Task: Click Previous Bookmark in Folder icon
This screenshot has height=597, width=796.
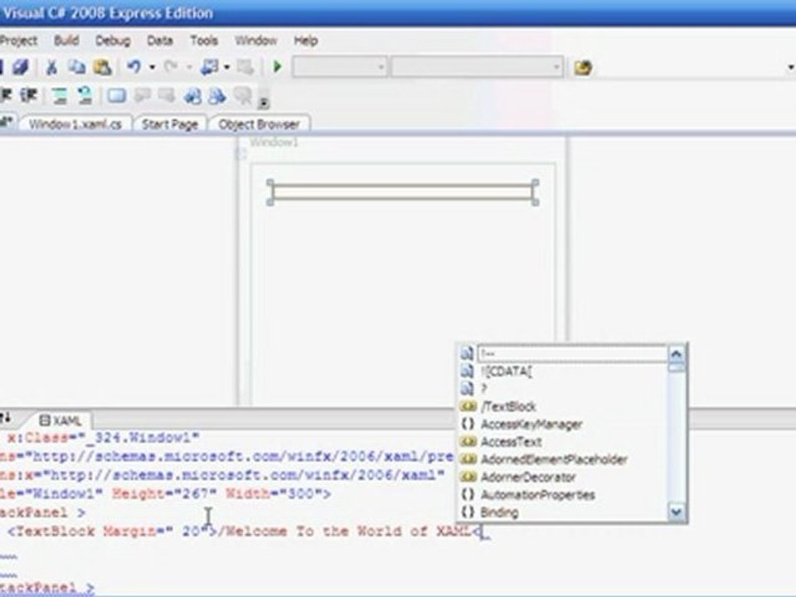Action: [192, 95]
